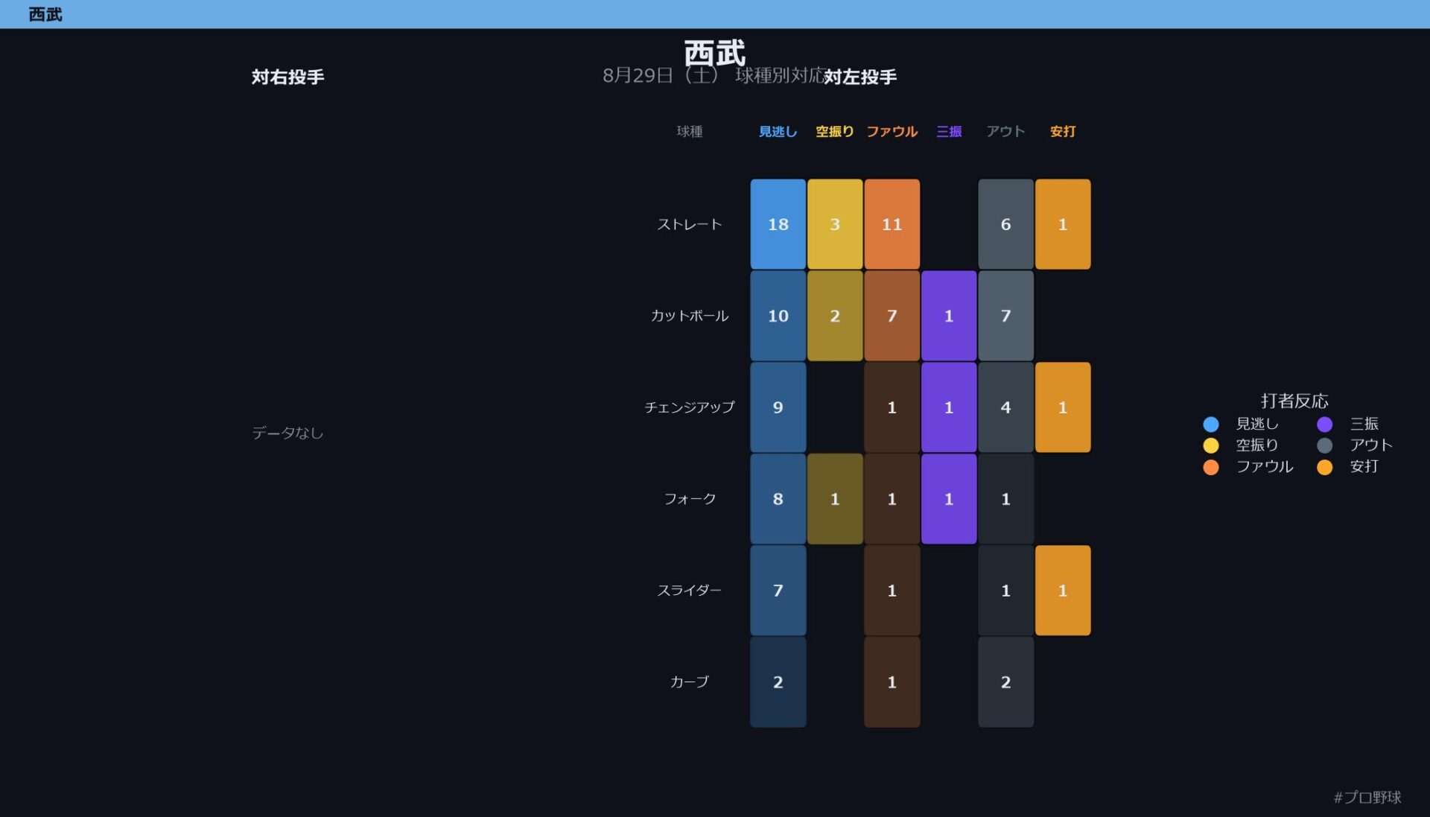Click the カーブ アウト cell showing 2

coord(1005,682)
